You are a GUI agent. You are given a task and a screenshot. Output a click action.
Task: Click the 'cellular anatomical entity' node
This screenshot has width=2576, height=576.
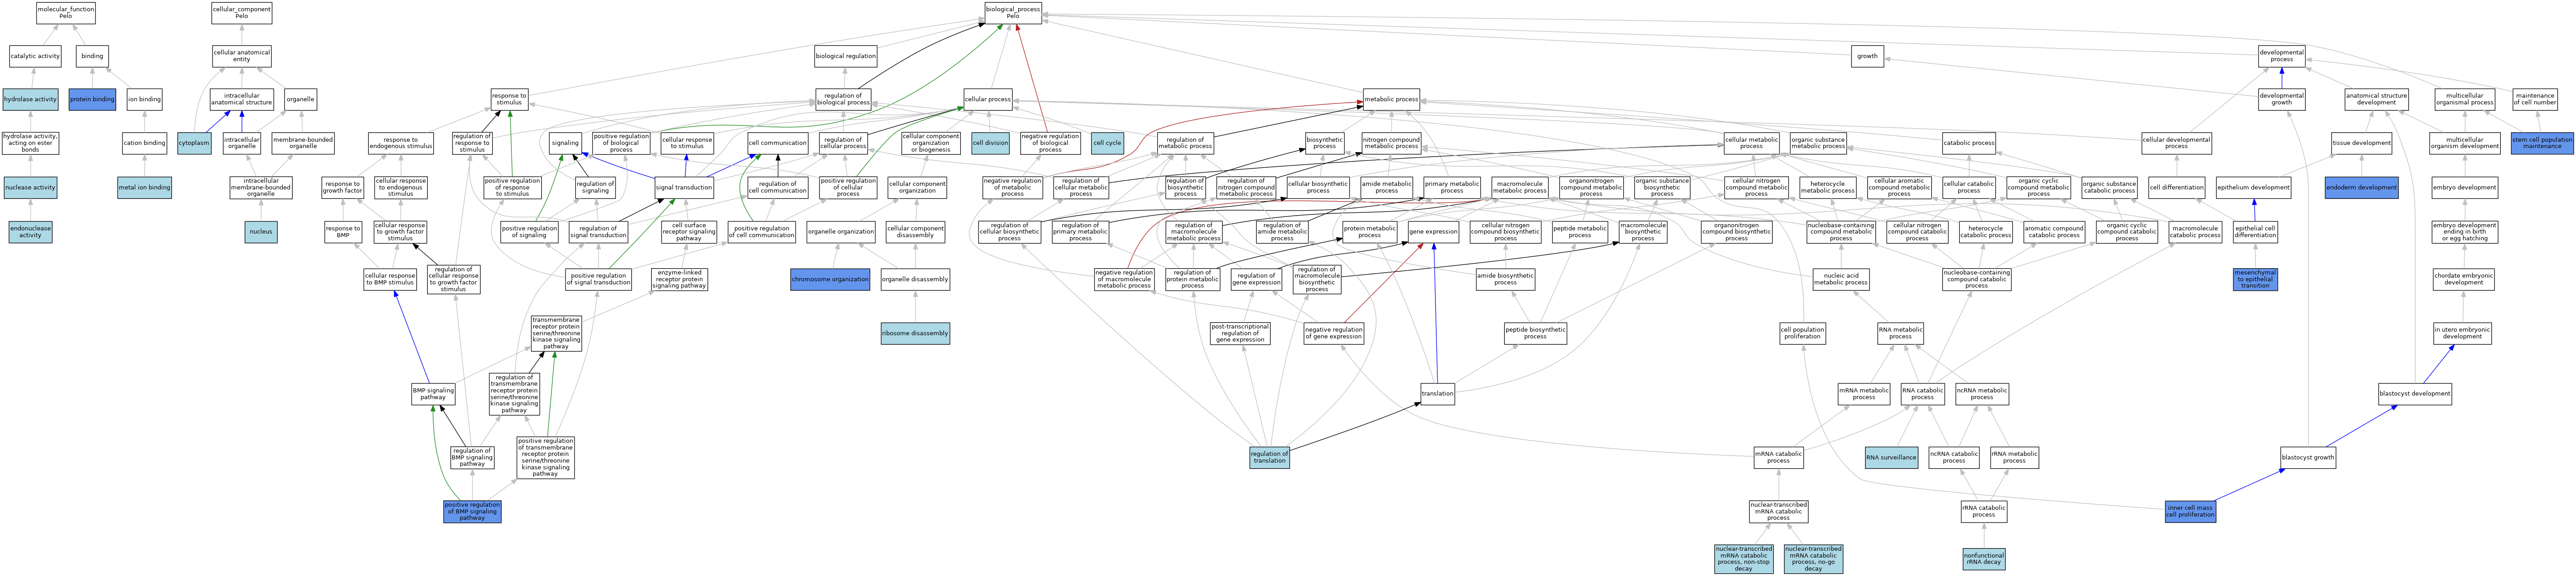[242, 56]
